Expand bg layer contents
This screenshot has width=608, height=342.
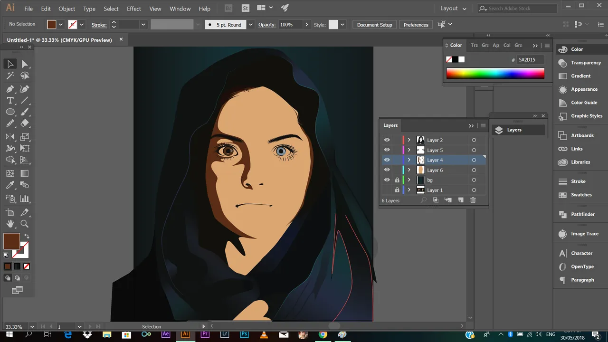pos(409,180)
